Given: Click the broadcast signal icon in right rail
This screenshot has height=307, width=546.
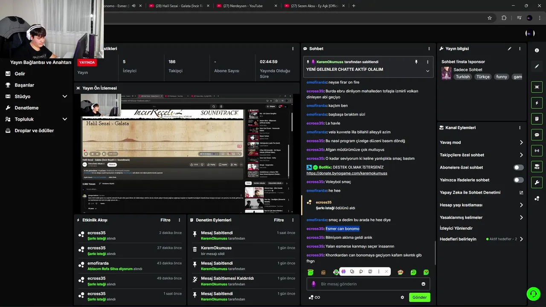Looking at the screenshot, I should [537, 151].
